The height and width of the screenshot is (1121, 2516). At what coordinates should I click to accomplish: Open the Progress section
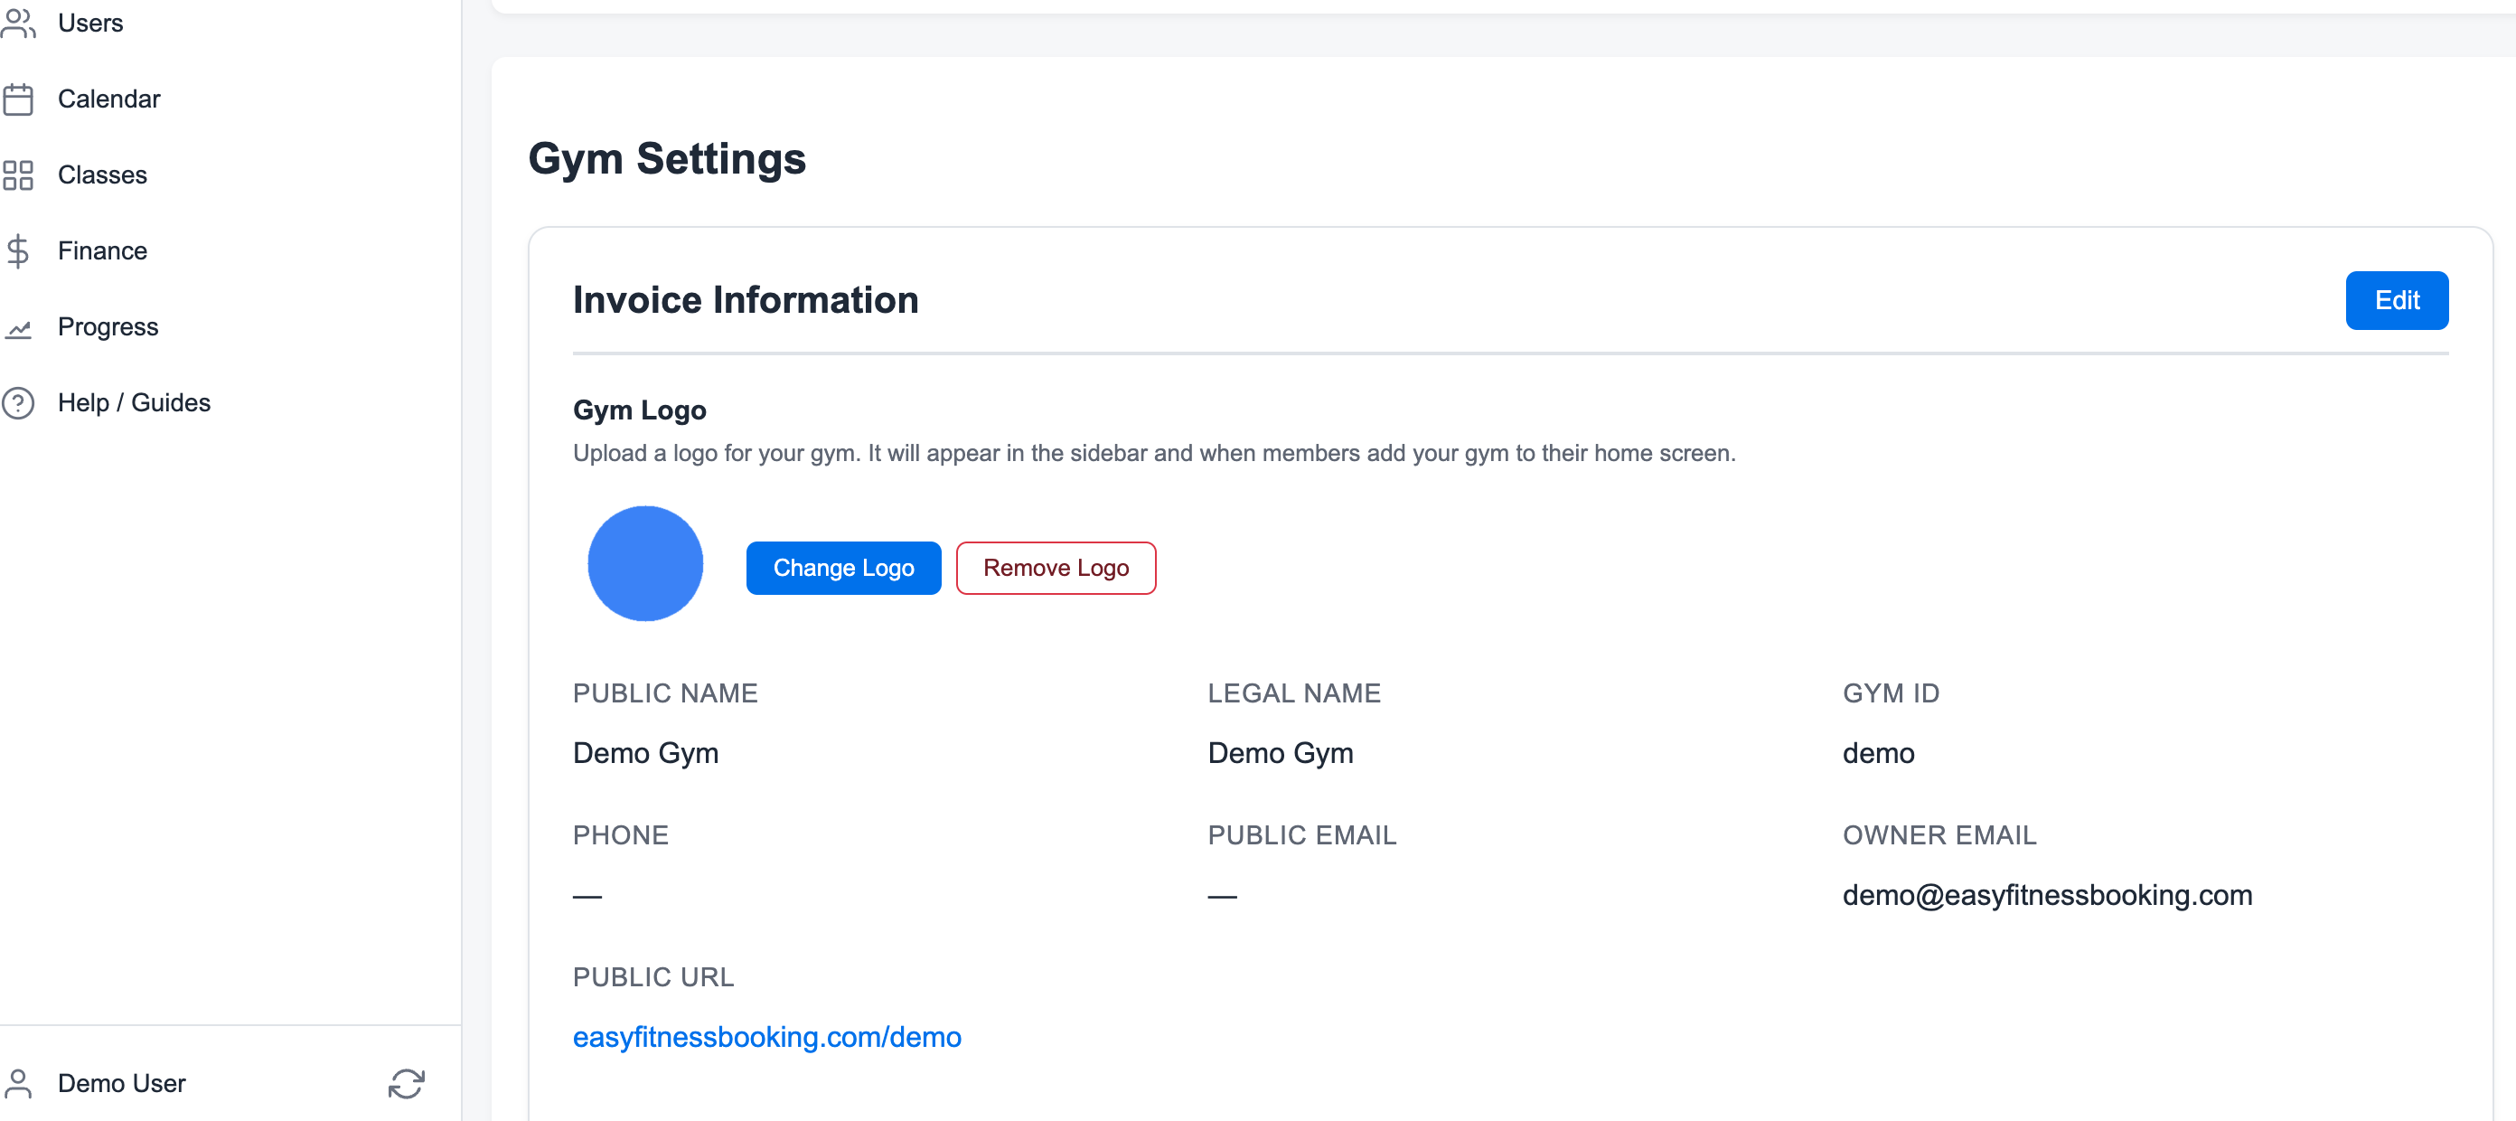coord(108,326)
